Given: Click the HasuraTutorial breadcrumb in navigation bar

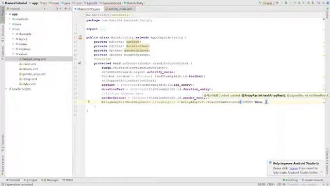Looking at the screenshot, I should point(15,3).
